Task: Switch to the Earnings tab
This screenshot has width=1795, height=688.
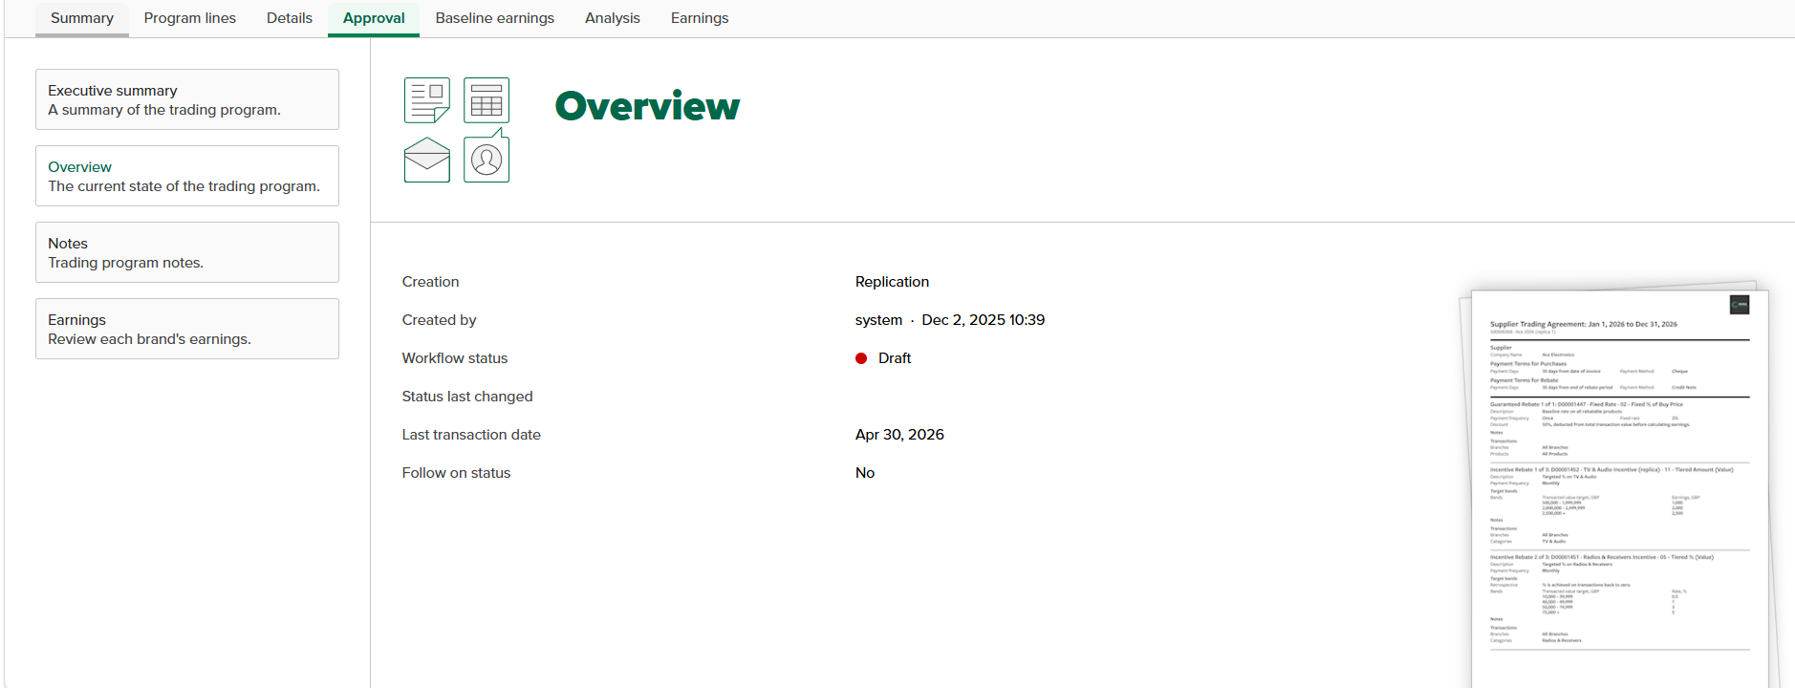Action: coord(700,18)
